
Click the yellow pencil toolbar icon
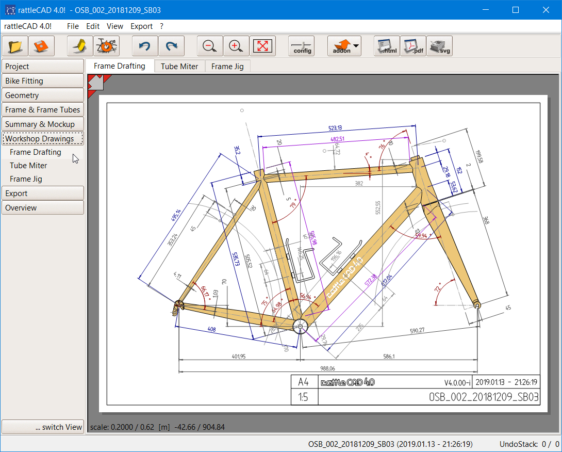(80, 46)
